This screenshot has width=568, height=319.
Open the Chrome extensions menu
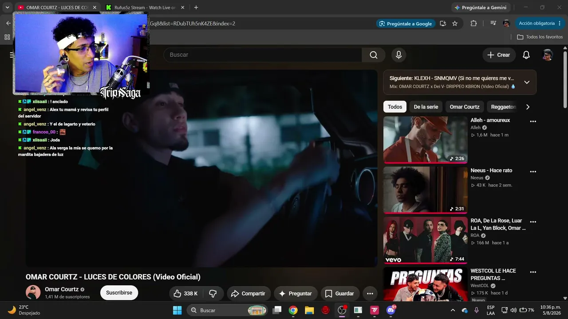click(473, 23)
